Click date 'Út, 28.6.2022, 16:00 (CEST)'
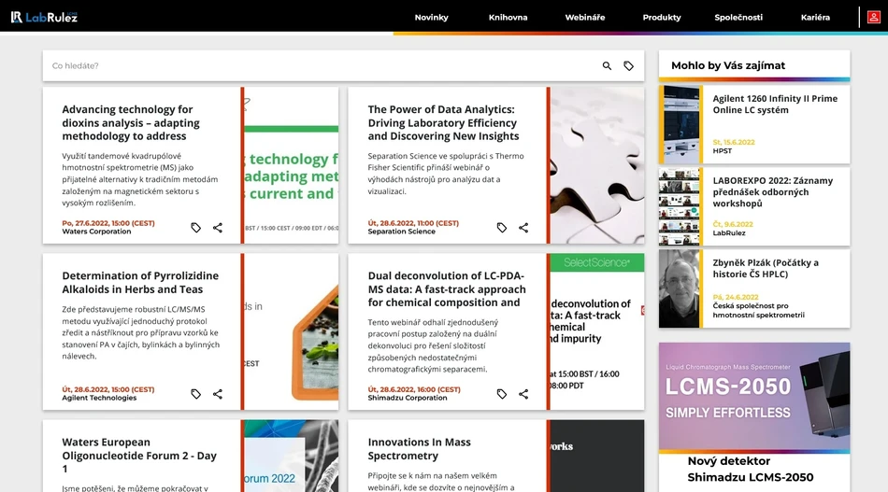Viewport: 888px width, 492px height. click(x=414, y=389)
